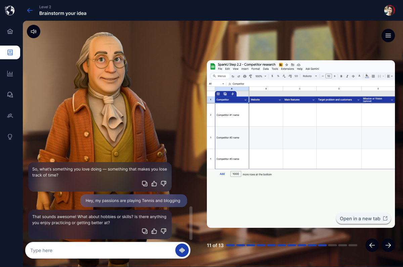Open the Edit menu in Sheets

point(227,69)
